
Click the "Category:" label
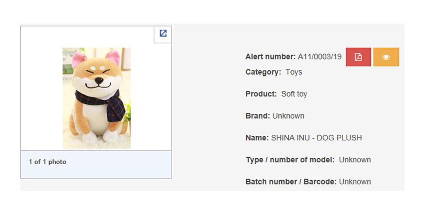pyautogui.click(x=263, y=72)
